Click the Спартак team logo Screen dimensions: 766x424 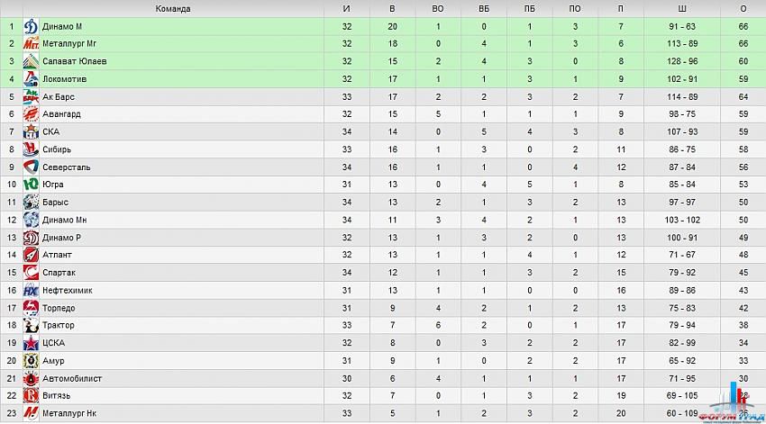tap(31, 272)
